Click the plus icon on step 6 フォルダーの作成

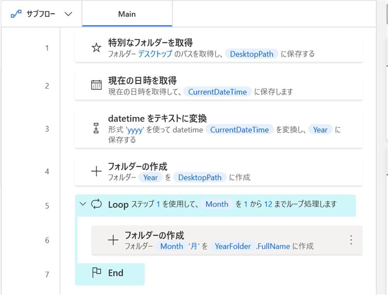click(113, 240)
